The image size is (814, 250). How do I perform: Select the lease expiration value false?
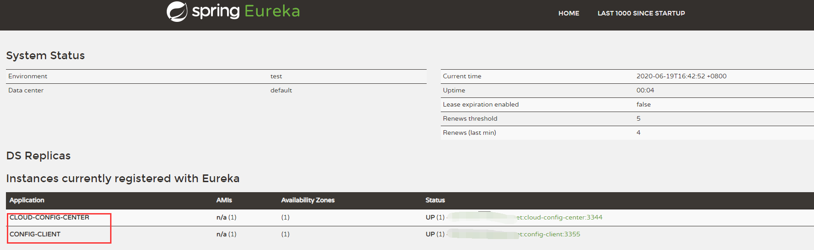coord(644,104)
